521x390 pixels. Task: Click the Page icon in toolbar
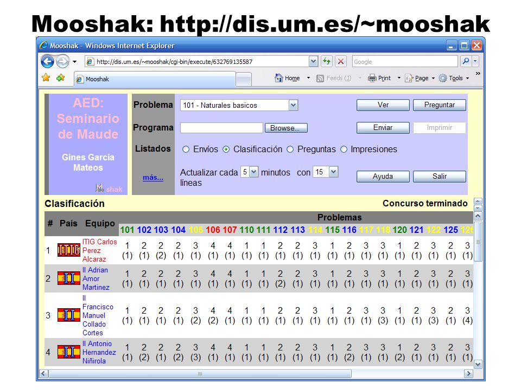pos(409,78)
